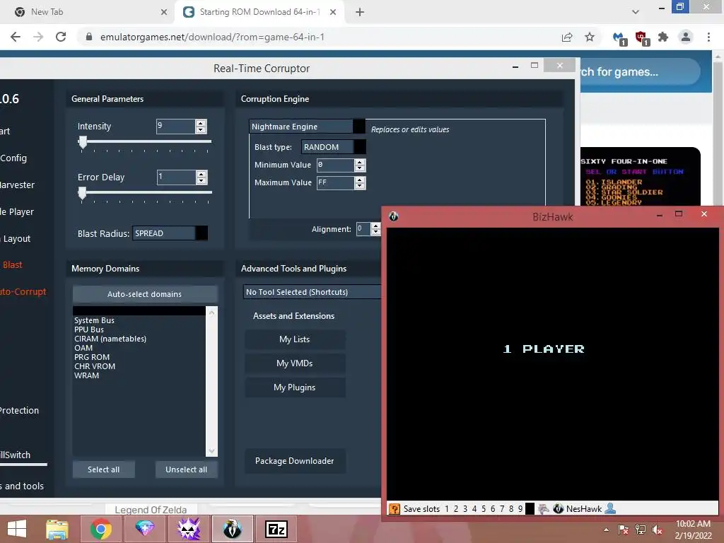This screenshot has height=543, width=724.
Task: Click Select all domains button
Action: pos(103,469)
